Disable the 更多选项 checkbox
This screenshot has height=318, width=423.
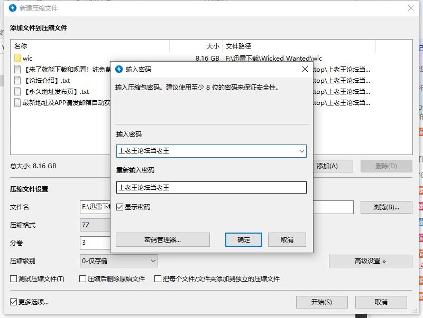[x=14, y=302]
